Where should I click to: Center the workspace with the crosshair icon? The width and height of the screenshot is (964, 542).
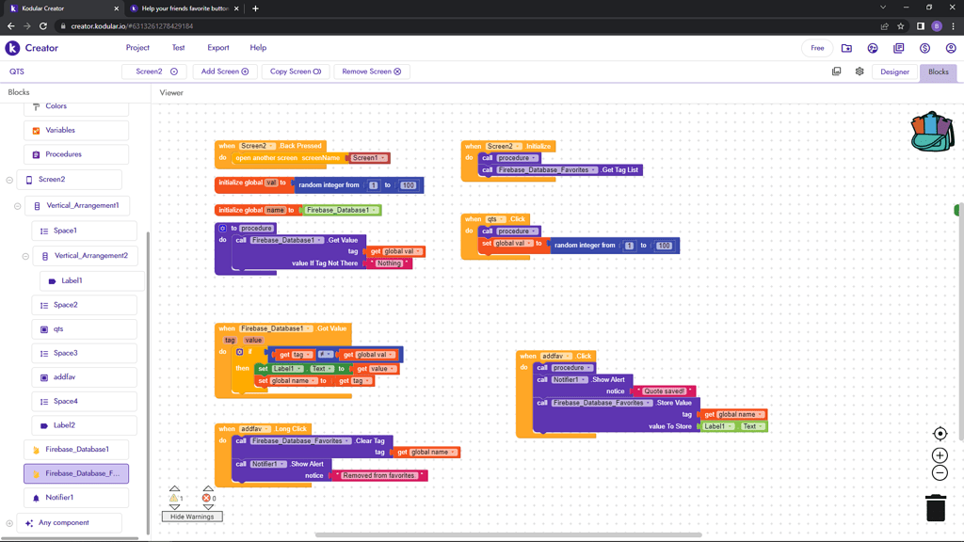tap(939, 434)
